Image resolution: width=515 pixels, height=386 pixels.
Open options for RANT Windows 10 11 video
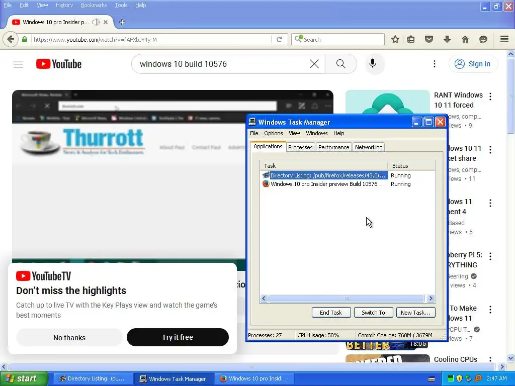point(490,96)
